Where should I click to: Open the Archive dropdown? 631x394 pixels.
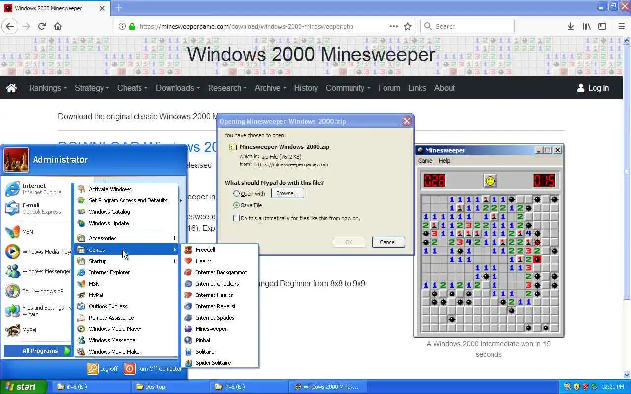[271, 88]
